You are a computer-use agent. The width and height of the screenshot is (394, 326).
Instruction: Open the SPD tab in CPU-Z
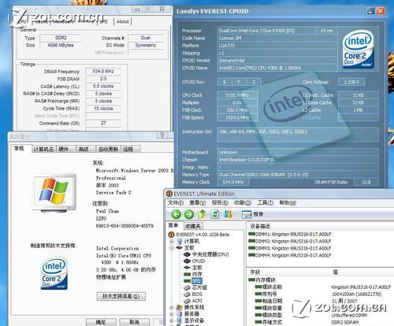(104, 21)
